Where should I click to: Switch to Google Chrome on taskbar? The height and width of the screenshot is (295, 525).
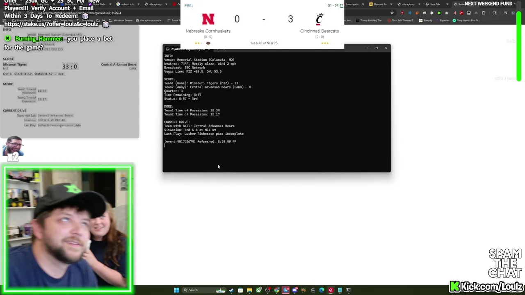click(x=277, y=290)
